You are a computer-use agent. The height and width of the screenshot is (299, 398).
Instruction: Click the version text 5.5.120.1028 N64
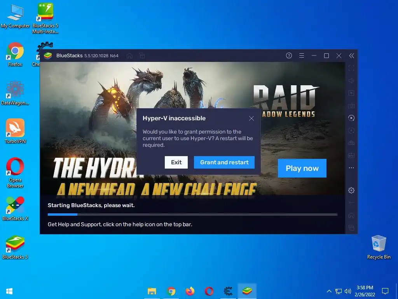(101, 56)
